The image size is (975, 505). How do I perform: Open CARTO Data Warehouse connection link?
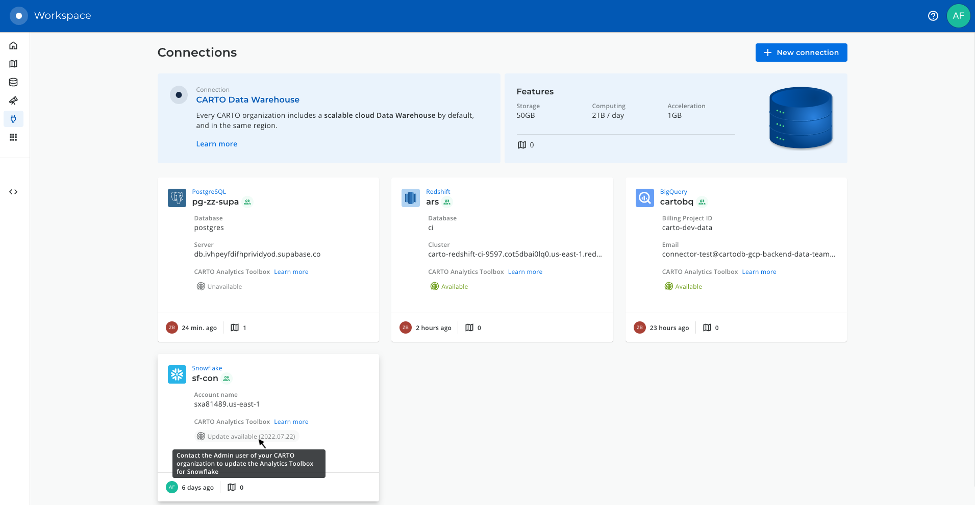click(247, 100)
